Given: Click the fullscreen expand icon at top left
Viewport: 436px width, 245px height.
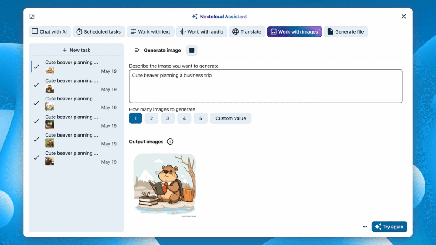Looking at the screenshot, I should tap(32, 17).
